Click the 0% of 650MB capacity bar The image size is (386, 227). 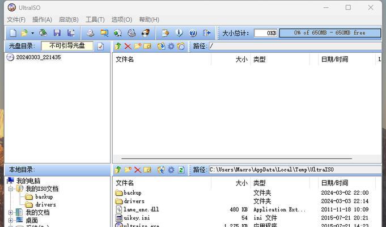[330, 33]
